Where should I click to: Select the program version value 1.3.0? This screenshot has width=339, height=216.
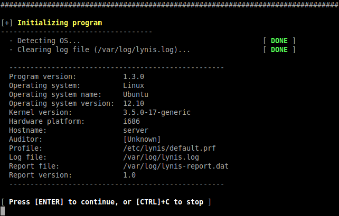tap(133, 76)
